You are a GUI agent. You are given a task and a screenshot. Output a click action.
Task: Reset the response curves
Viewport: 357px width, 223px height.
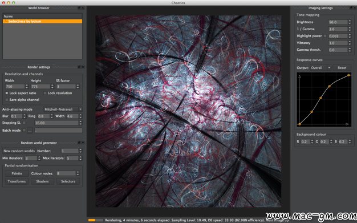(x=342, y=68)
